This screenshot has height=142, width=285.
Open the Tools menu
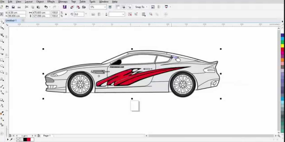(x=92, y=2)
